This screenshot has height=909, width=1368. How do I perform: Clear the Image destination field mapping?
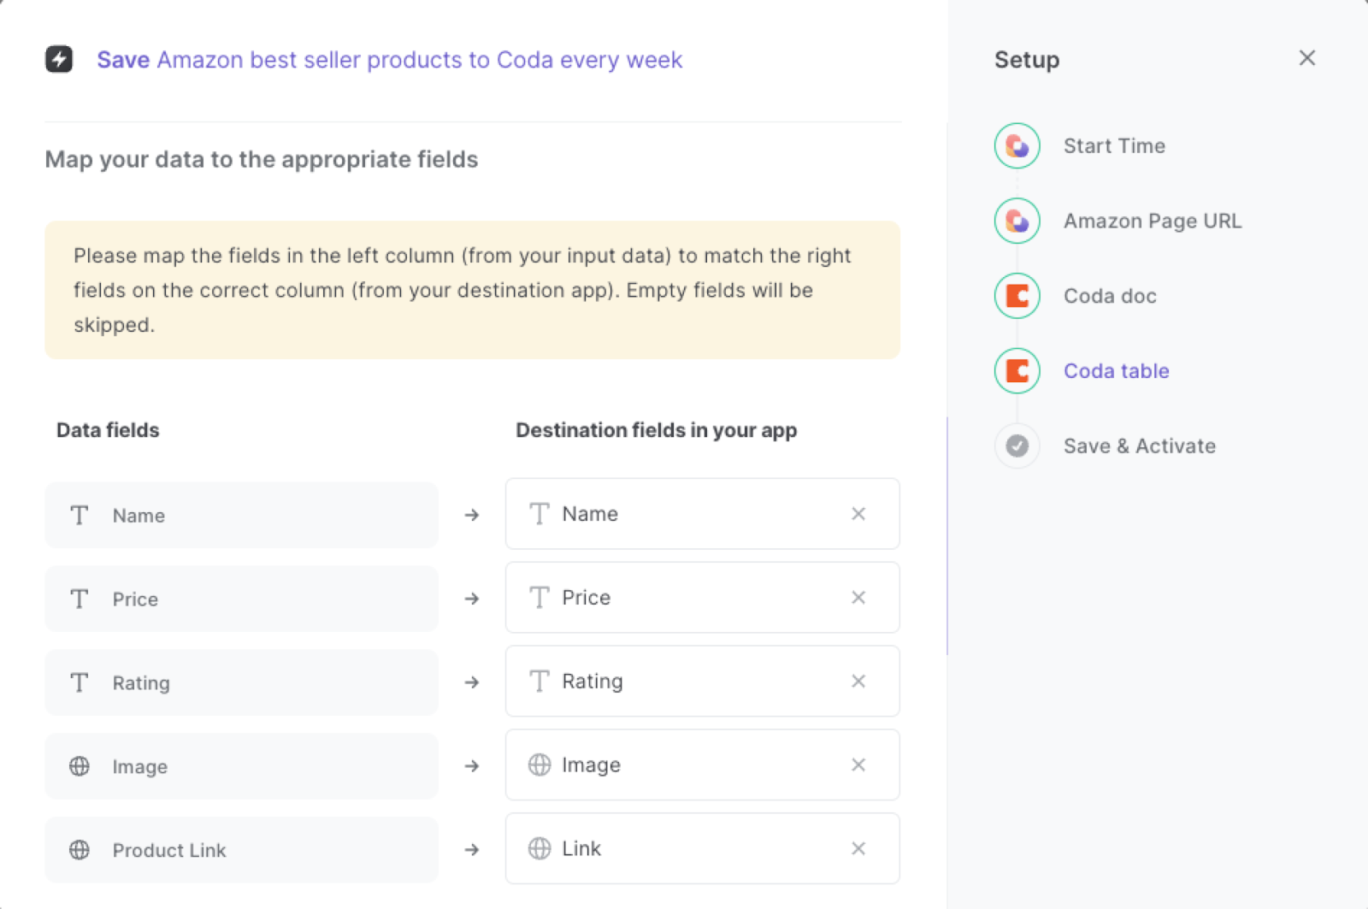point(858,764)
